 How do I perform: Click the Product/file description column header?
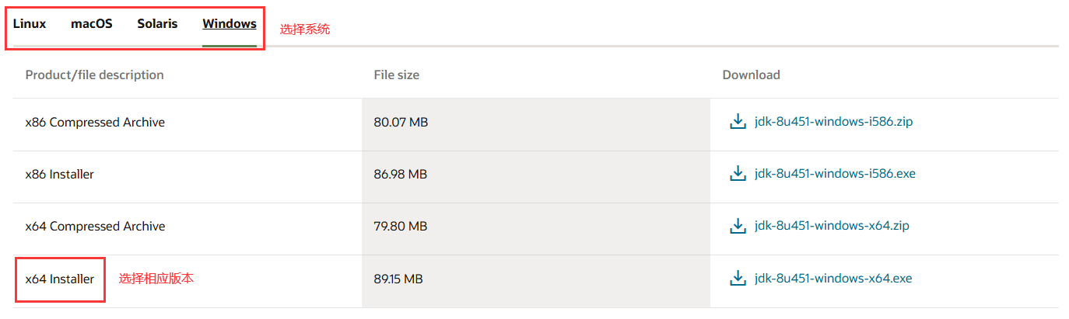point(94,75)
